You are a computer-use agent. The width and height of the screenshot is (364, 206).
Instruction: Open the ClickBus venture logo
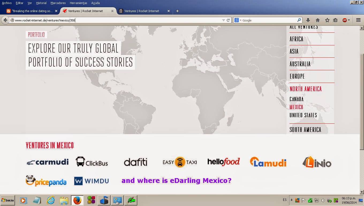pyautogui.click(x=92, y=162)
